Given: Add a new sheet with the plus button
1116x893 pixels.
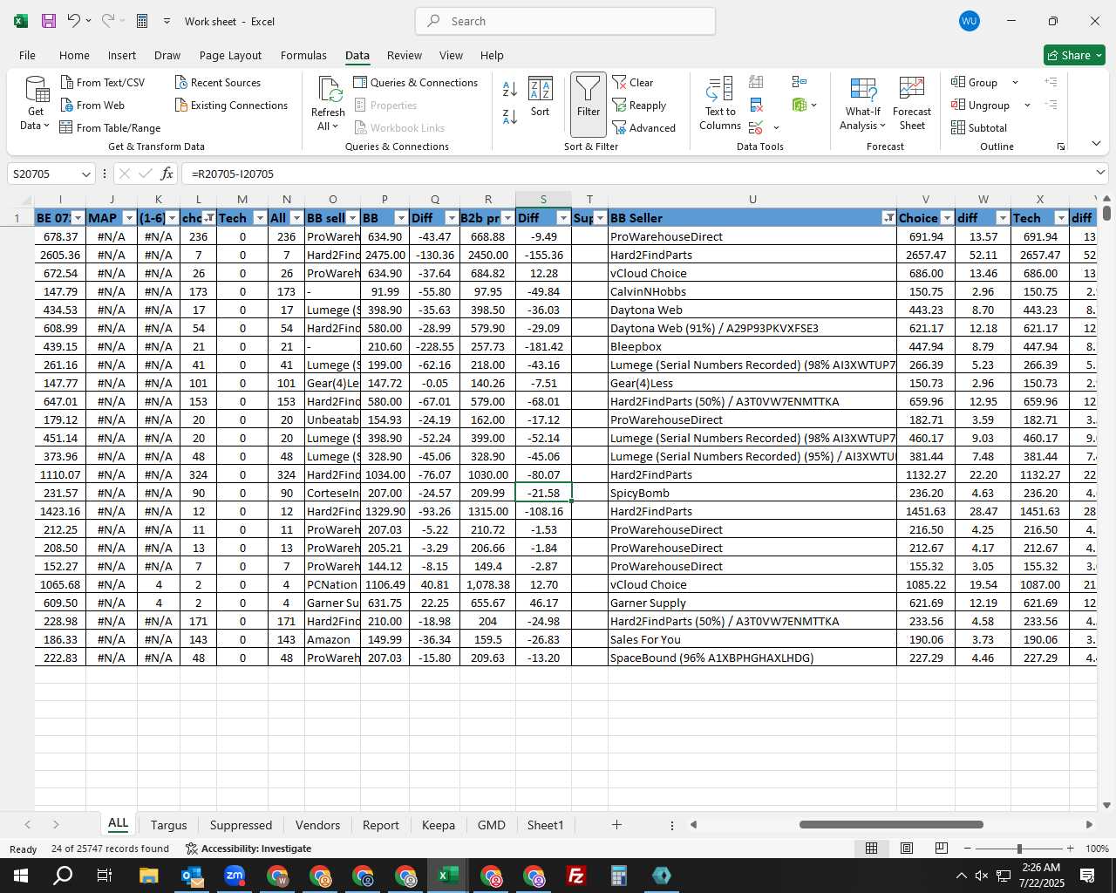Looking at the screenshot, I should coord(616,824).
